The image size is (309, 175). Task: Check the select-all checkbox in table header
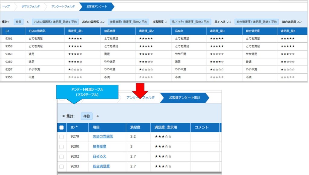point(62,128)
